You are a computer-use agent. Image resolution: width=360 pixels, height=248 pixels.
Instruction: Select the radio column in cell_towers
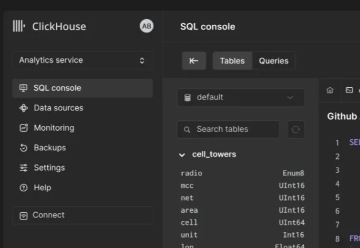pyautogui.click(x=192, y=173)
